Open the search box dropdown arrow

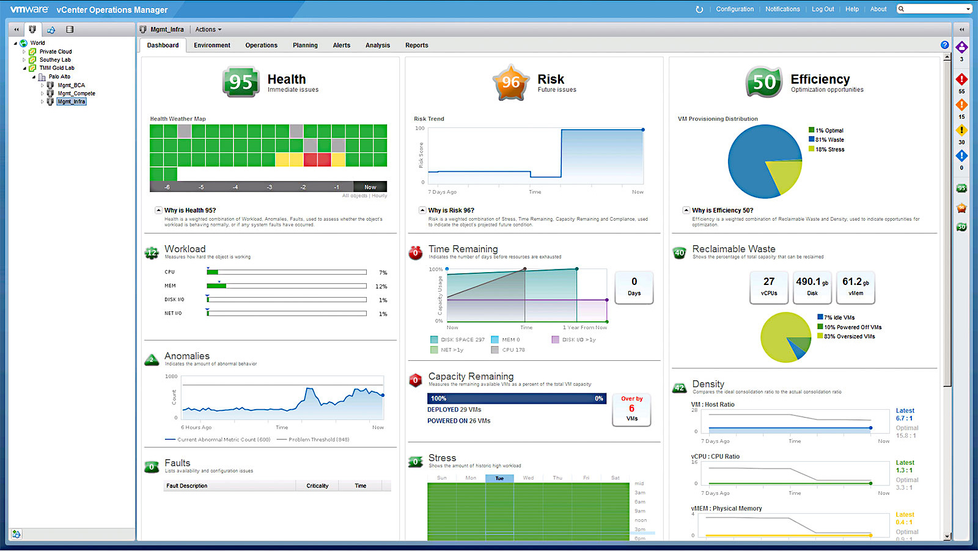tap(968, 9)
